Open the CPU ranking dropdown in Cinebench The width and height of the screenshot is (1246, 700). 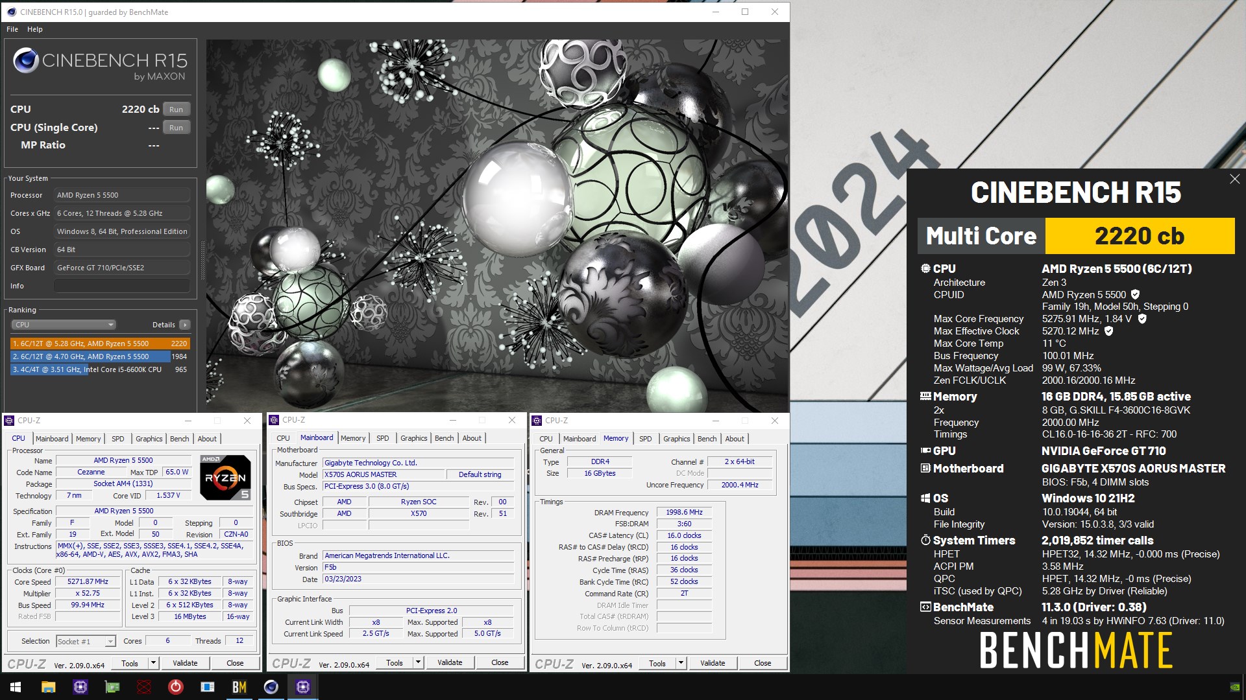pyautogui.click(x=64, y=325)
